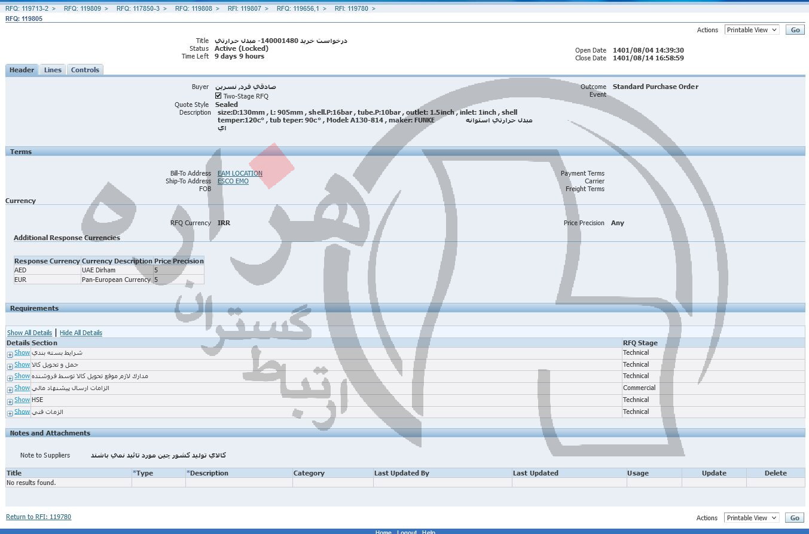Image resolution: width=809 pixels, height=534 pixels.
Task: Click Show link for الزامات ارسال پيشنهاد مالي
Action: 22,388
